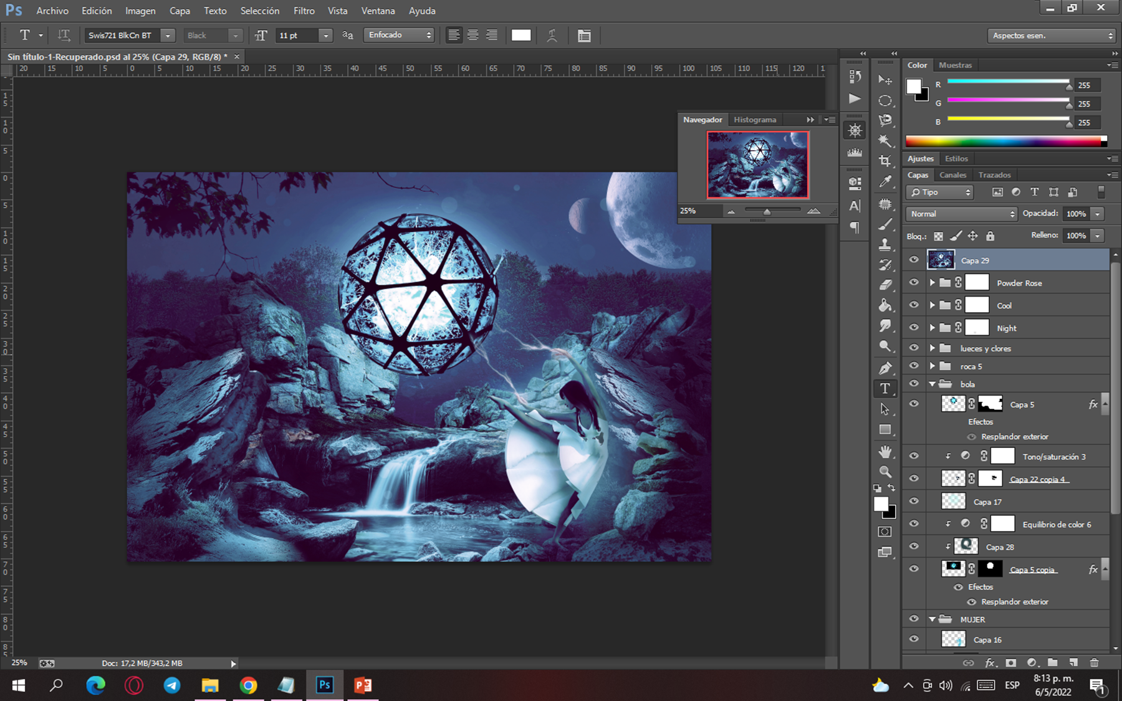Select the History Brush tool
The image size is (1122, 701).
[885, 265]
